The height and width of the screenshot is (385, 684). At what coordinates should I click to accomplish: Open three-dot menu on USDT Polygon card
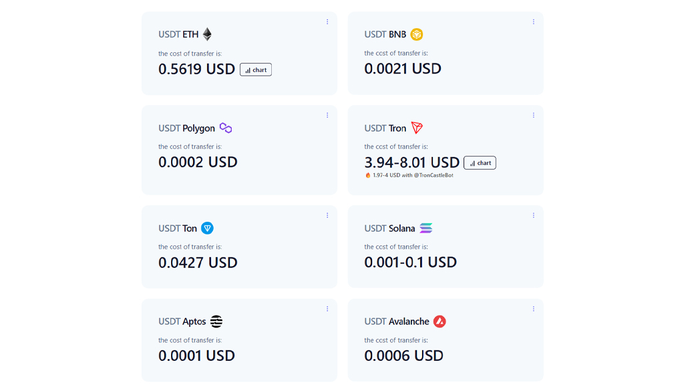[327, 115]
